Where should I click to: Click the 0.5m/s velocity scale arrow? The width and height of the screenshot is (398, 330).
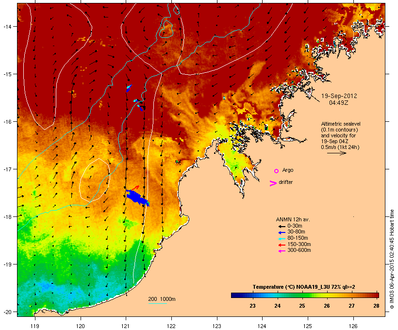point(336,153)
